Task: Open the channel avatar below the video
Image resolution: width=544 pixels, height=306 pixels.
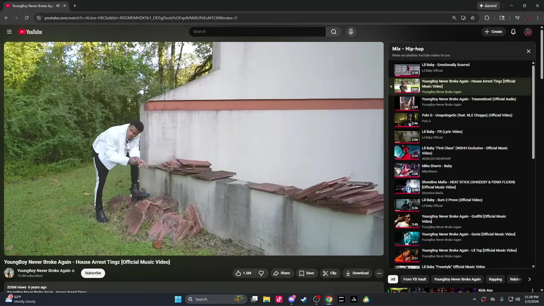Action: (9, 273)
